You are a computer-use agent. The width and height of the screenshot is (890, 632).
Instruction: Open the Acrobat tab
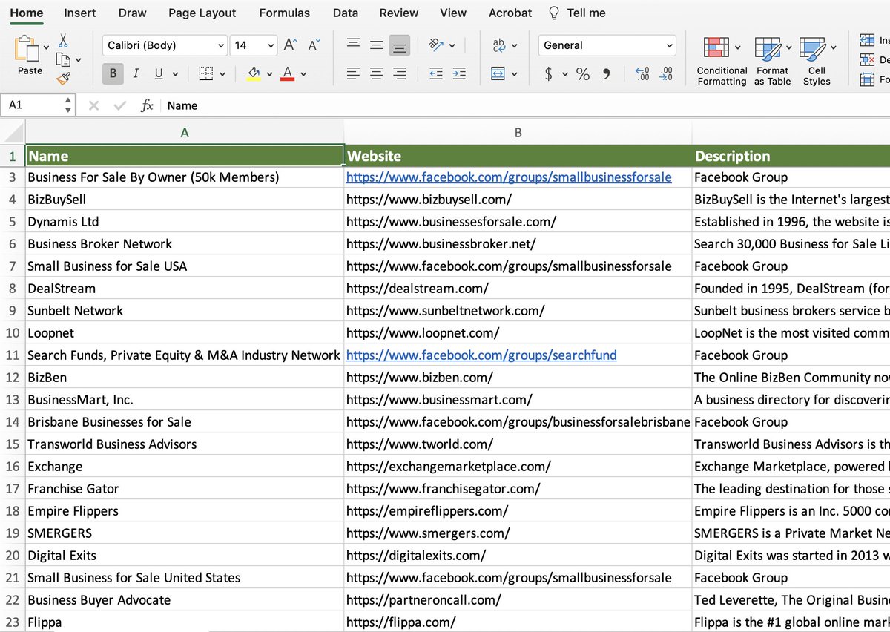tap(510, 13)
